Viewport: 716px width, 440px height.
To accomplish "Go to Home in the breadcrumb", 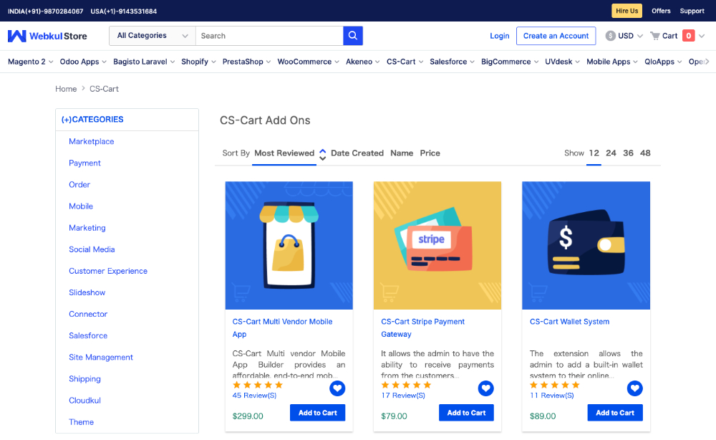I will tap(66, 89).
